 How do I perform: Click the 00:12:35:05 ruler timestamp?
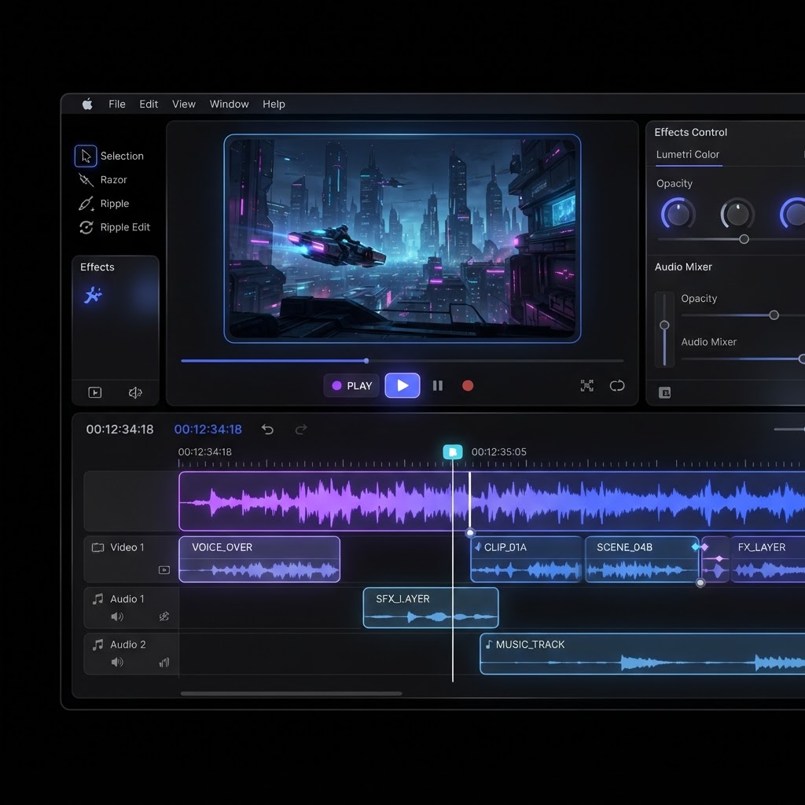click(499, 452)
